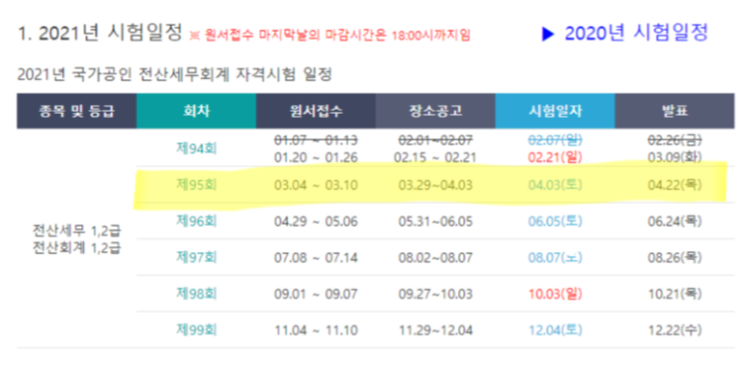Click the 제98회 round cell
747x368 pixels.
[196, 294]
